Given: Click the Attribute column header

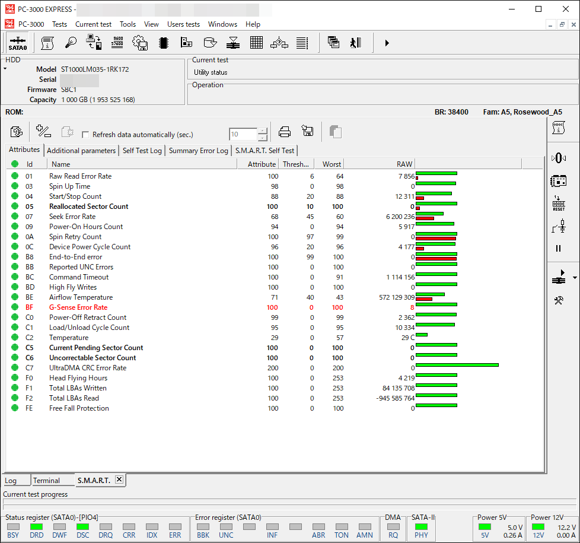Looking at the screenshot, I should point(257,164).
